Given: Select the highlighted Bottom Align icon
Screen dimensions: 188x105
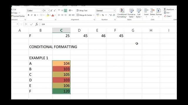Looking at the screenshot, I should (x=66, y=10).
